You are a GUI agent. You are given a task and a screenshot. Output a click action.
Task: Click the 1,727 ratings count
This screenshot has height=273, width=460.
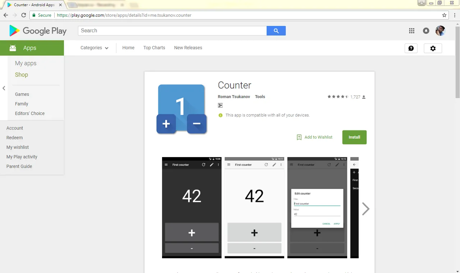click(x=355, y=97)
